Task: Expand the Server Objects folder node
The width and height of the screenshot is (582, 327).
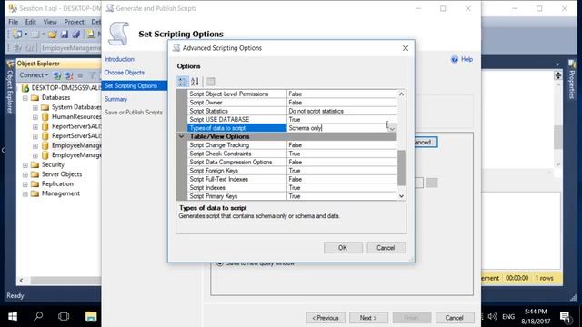Action: coord(25,174)
